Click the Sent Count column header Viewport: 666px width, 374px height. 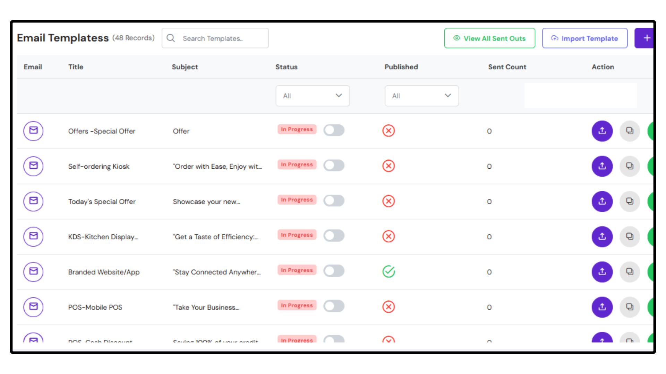point(507,67)
